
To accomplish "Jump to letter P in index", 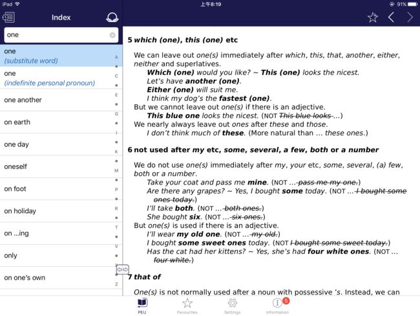I will [116, 190].
